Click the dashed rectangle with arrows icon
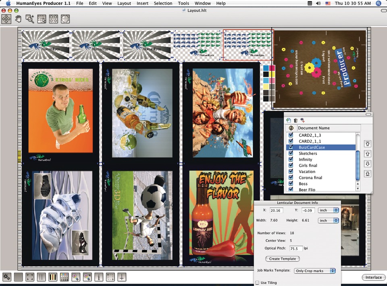This screenshot has width=387, height=286. [110, 277]
